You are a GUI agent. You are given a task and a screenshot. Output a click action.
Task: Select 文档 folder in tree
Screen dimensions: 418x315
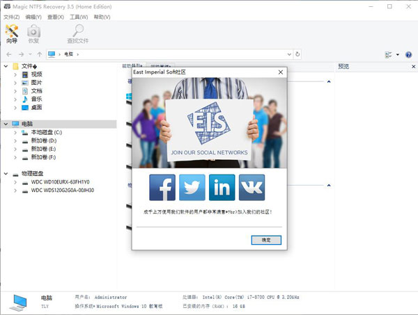[36, 91]
